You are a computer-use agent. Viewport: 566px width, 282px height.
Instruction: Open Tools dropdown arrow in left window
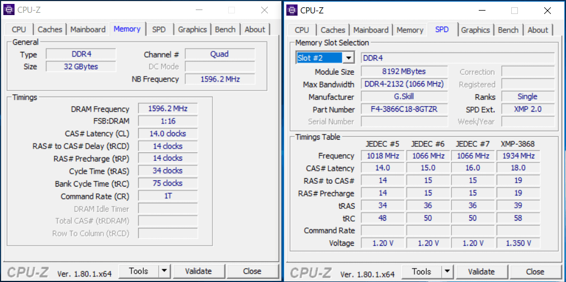[x=164, y=271]
